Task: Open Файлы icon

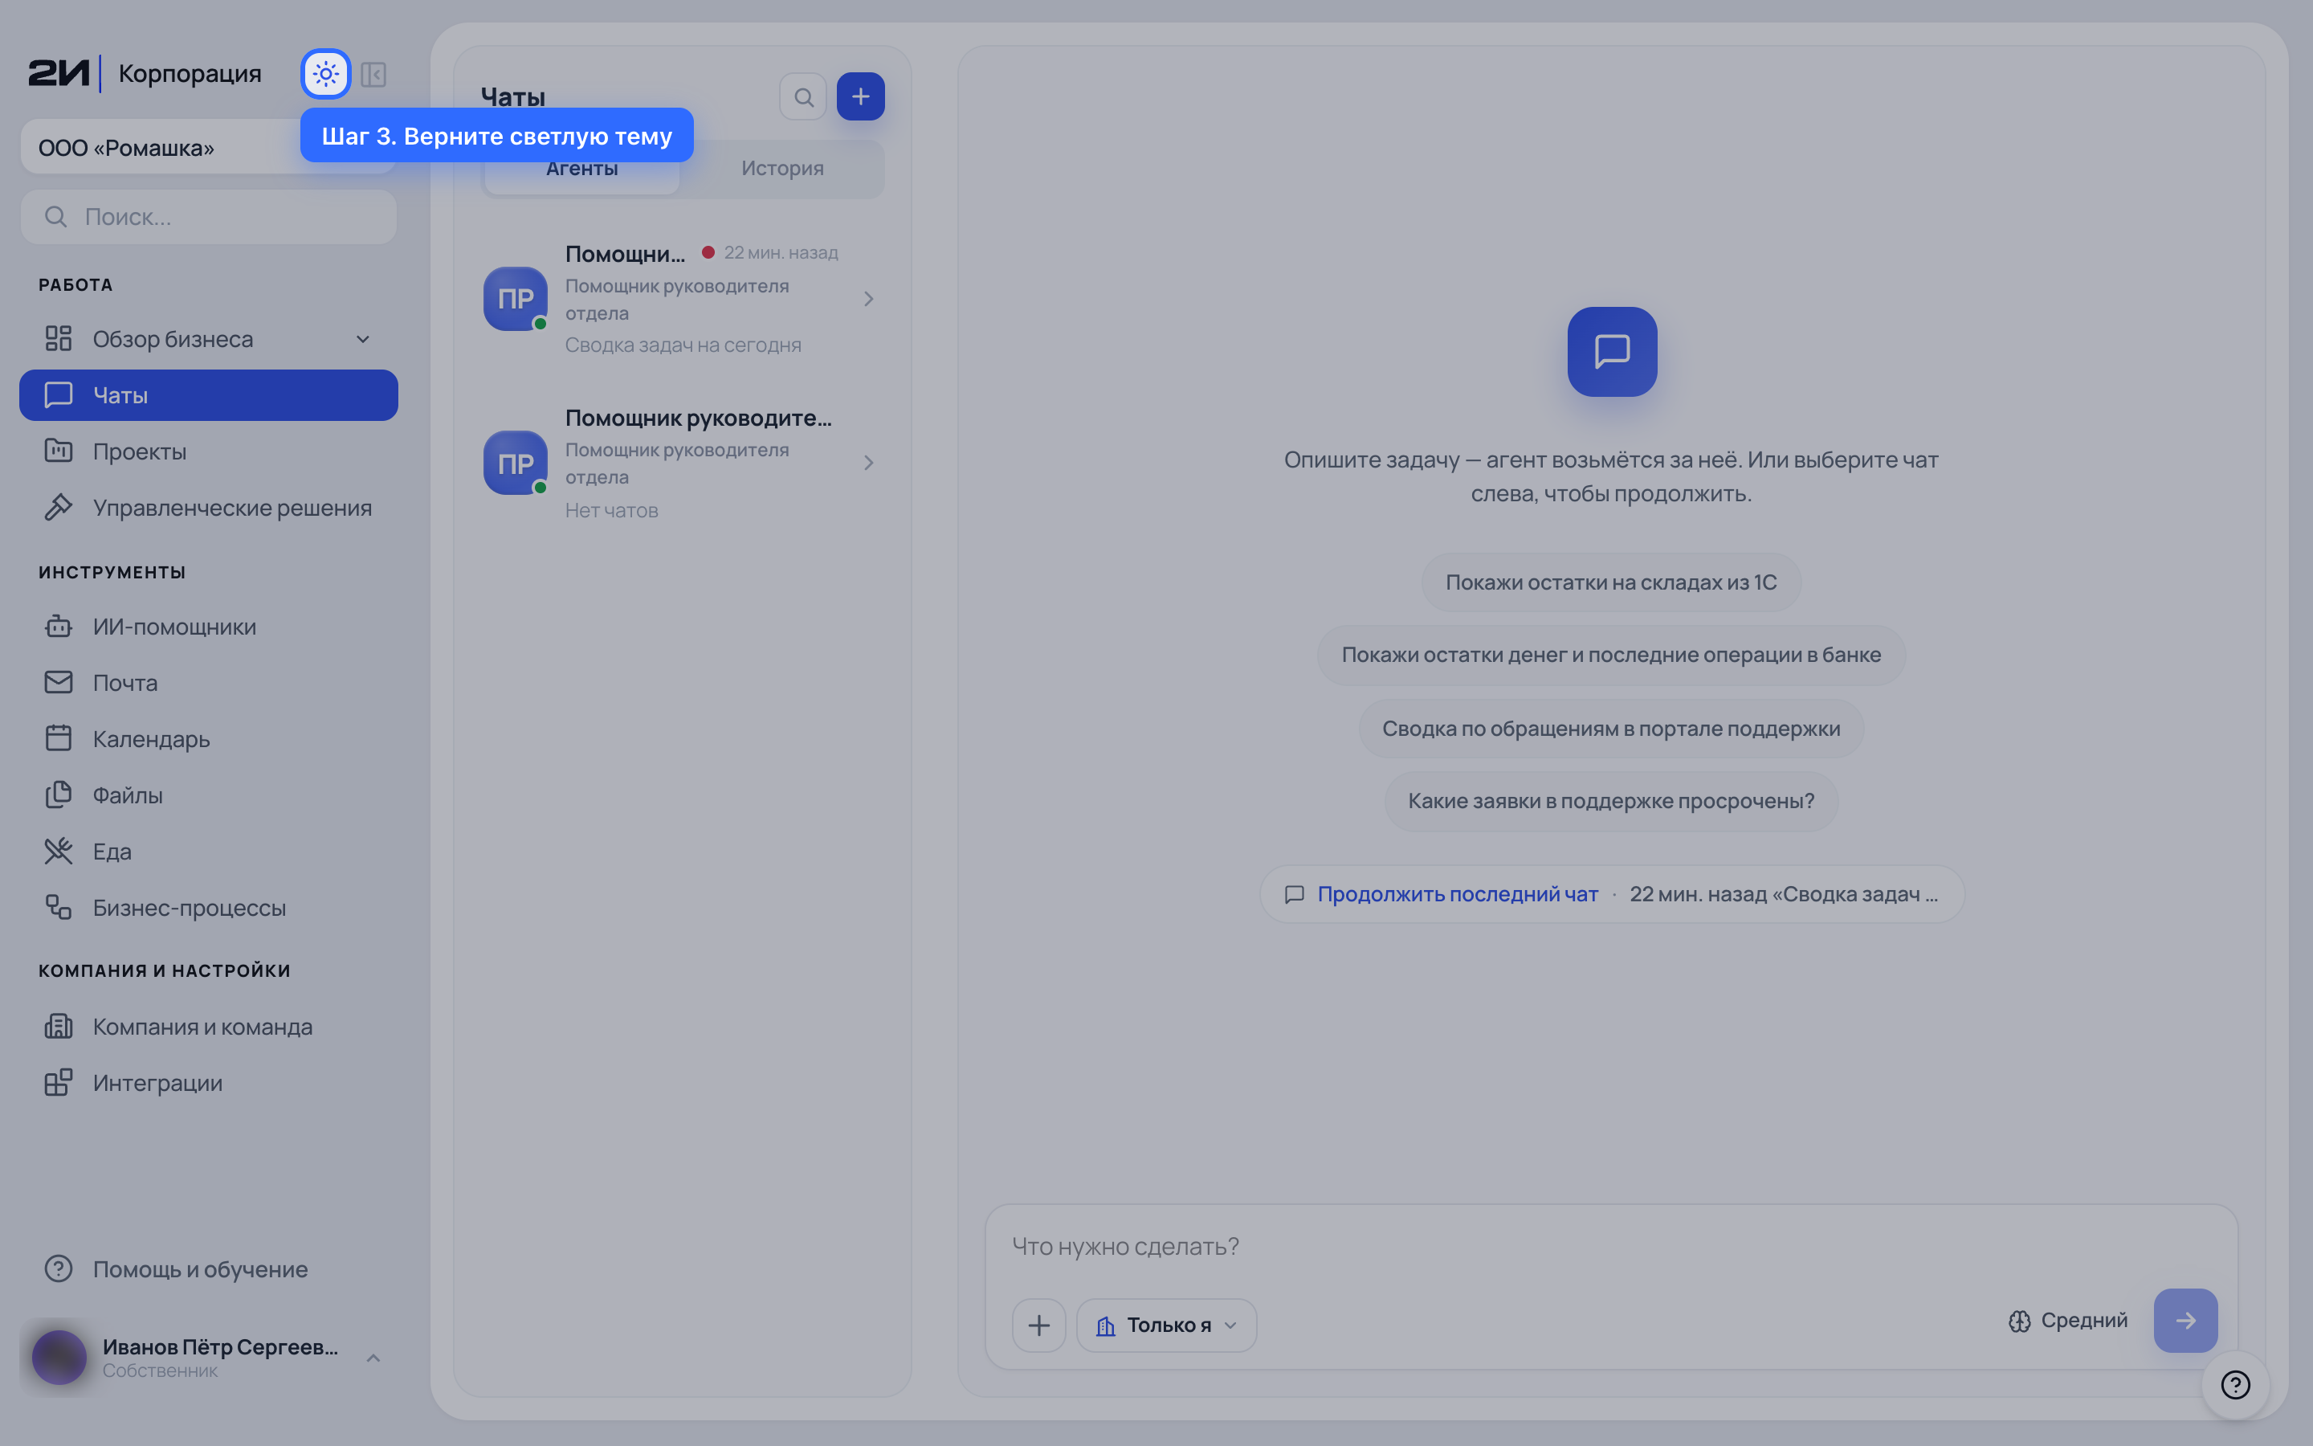Action: click(59, 795)
